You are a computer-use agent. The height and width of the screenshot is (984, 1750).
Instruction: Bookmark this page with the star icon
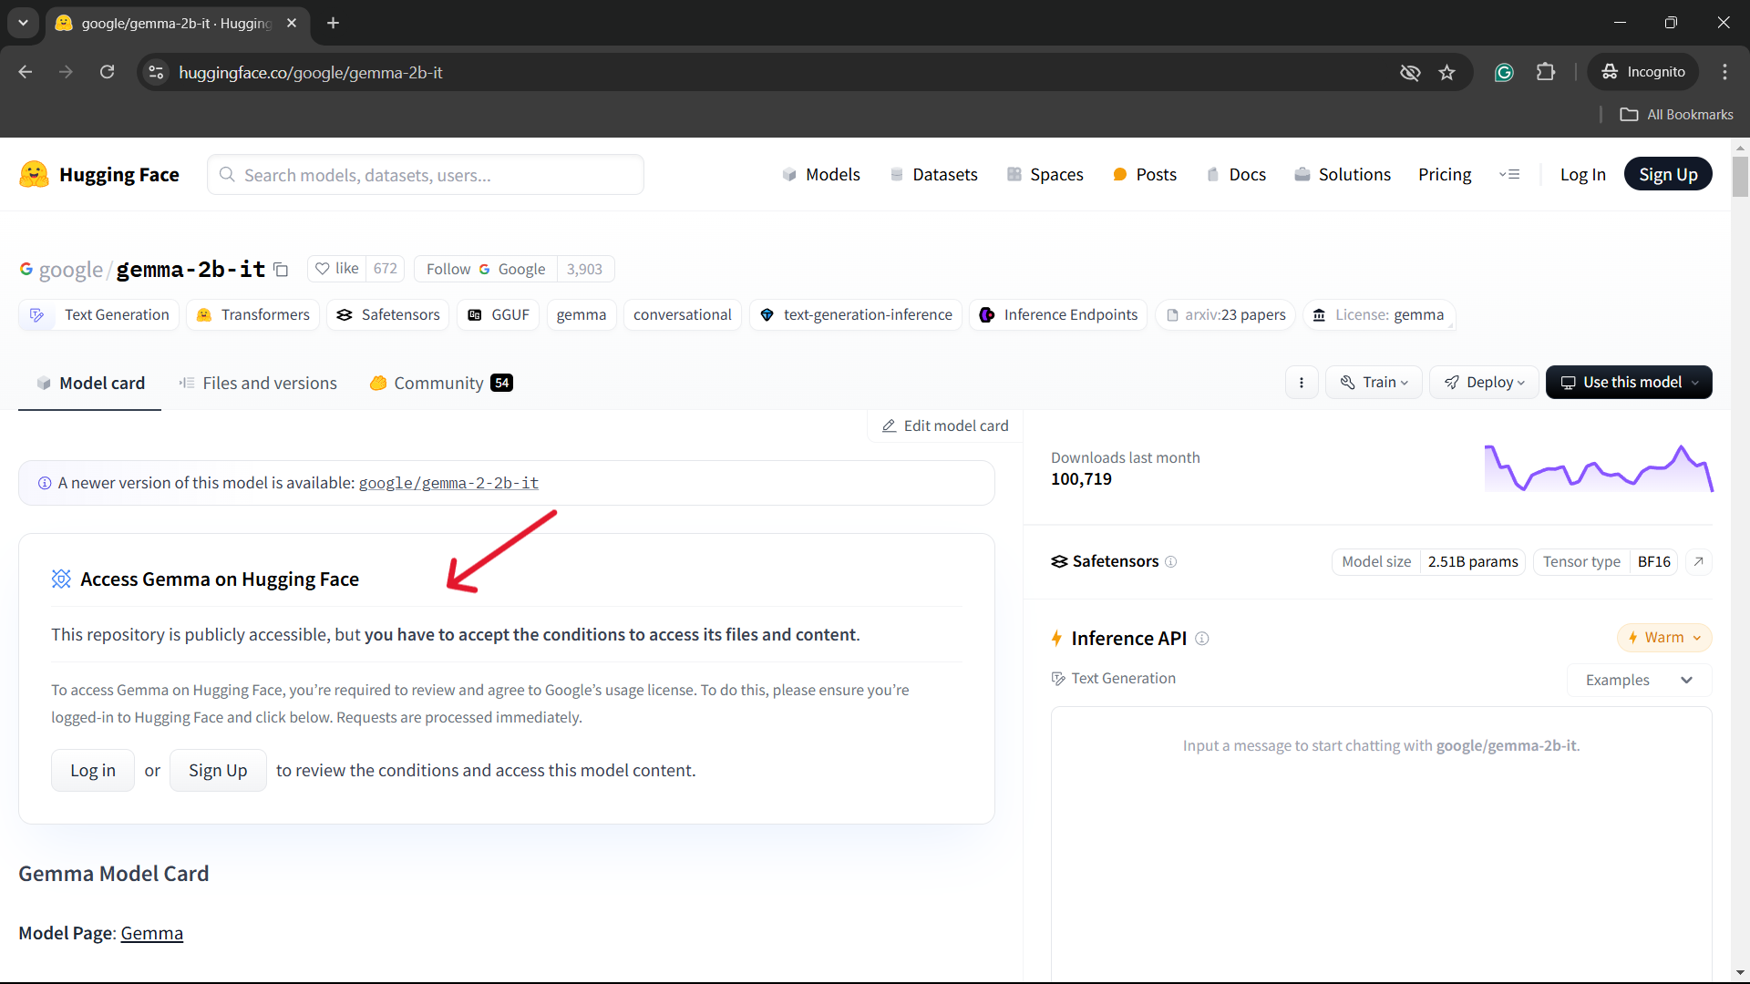(1446, 72)
